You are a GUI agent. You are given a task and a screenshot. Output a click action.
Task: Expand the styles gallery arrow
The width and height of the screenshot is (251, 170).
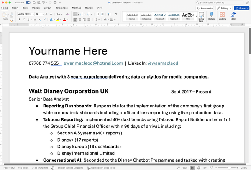pyautogui.click(x=196, y=16)
